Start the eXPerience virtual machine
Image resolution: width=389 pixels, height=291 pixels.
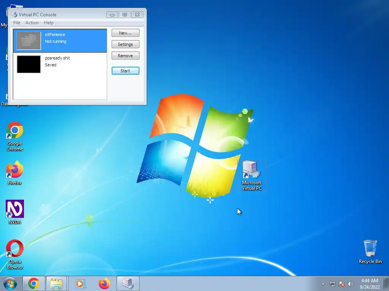tap(125, 71)
